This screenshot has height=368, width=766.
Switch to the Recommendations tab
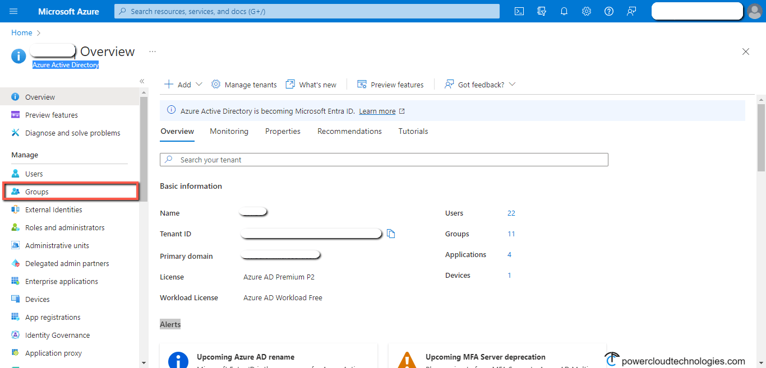[x=349, y=131]
